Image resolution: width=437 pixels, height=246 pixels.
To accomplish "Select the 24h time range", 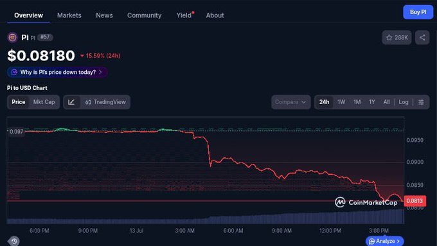I will (x=324, y=102).
